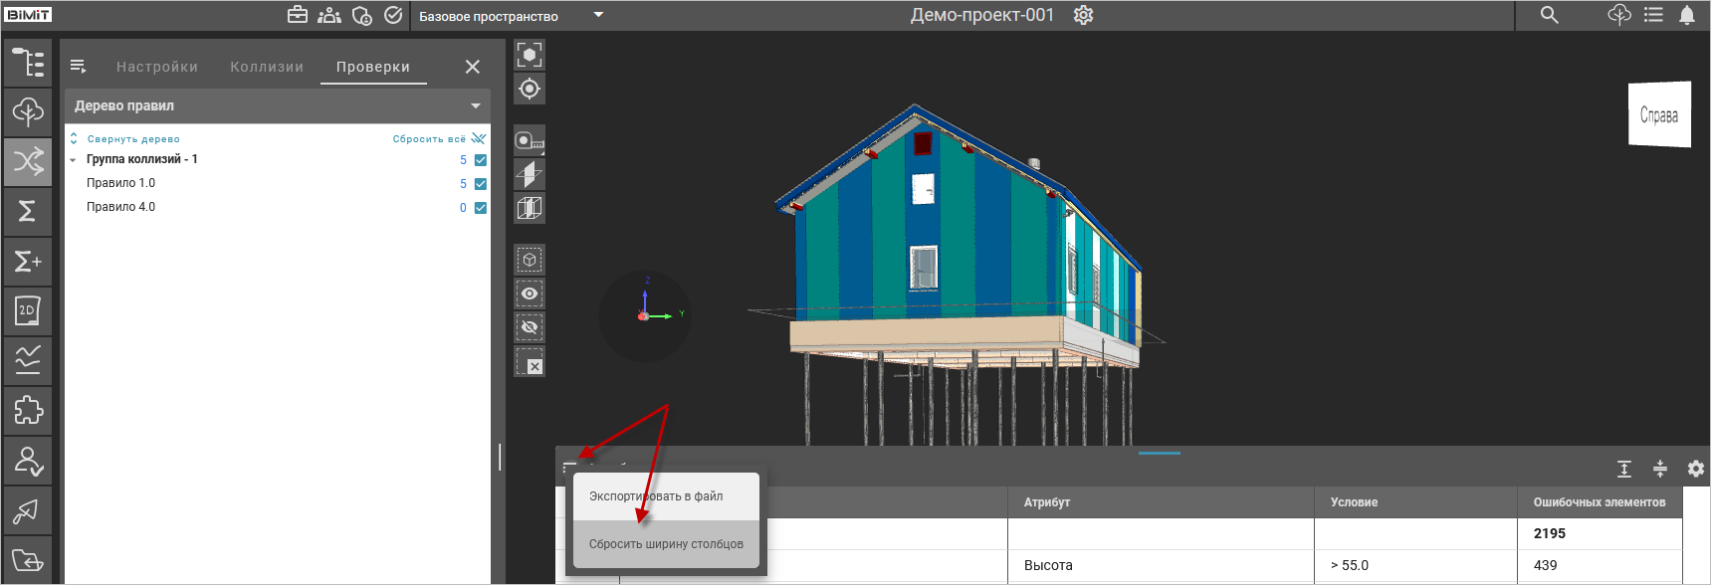Viewport: 1711px width, 585px height.
Task: Collapse the Группа коллизий - 1 tree node
Action: click(73, 160)
